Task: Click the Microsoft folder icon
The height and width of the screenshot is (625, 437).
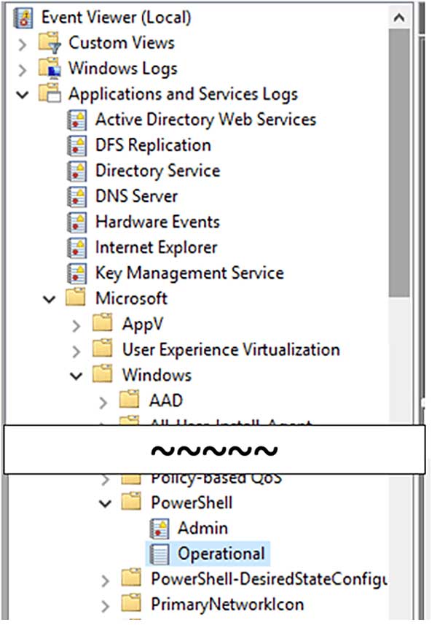Action: [x=76, y=298]
